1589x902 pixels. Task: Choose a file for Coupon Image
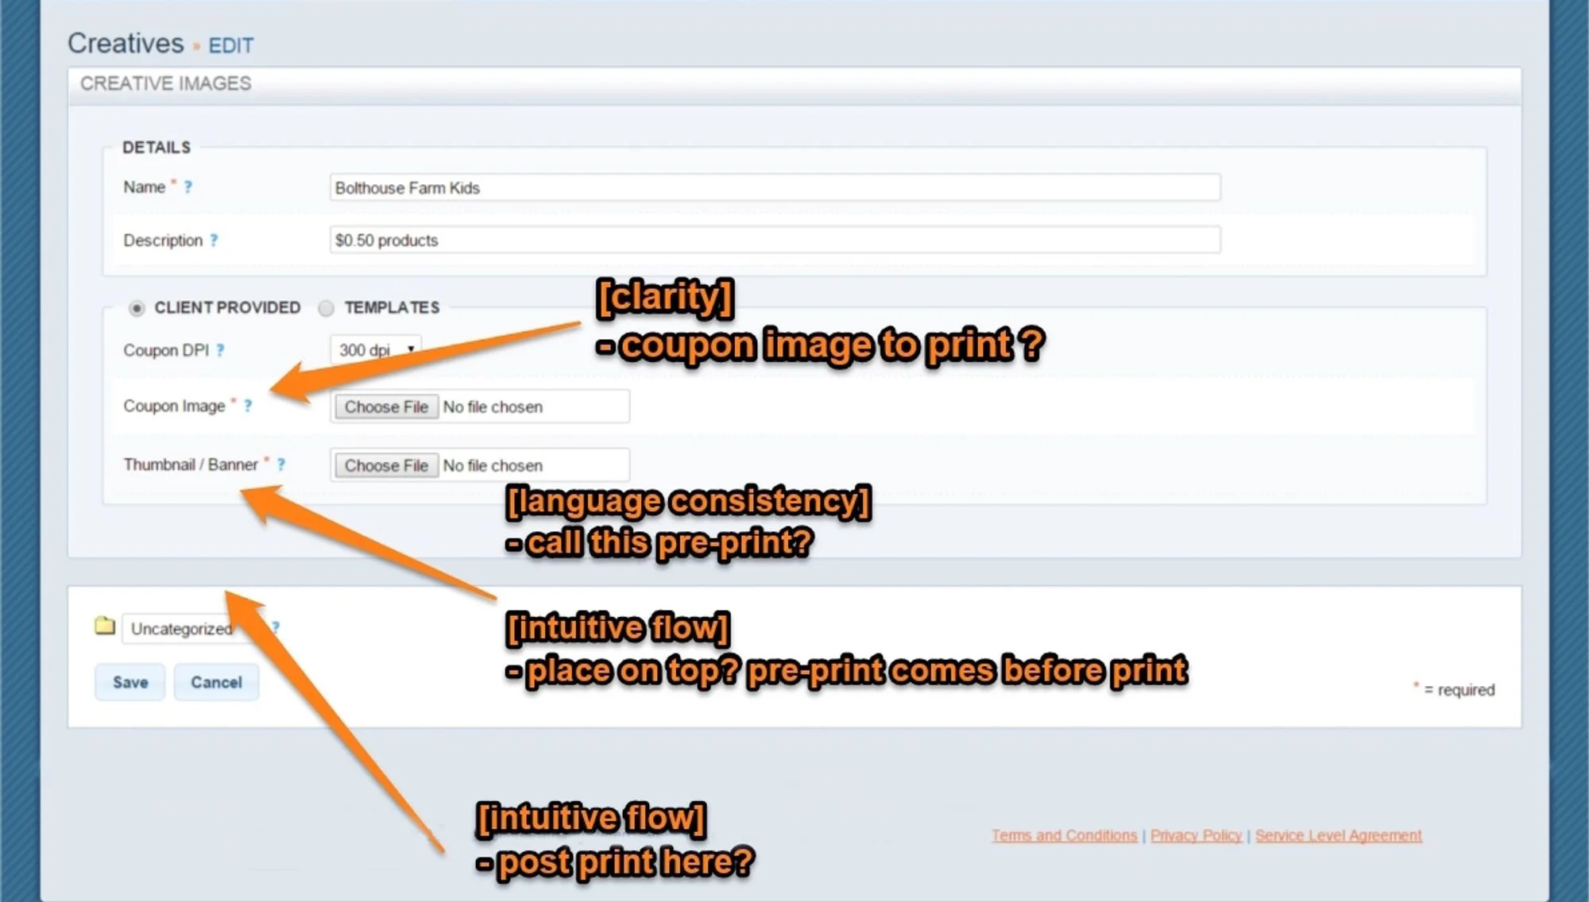[x=386, y=407]
